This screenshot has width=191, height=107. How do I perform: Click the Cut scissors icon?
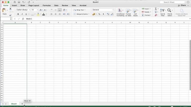[10, 9]
